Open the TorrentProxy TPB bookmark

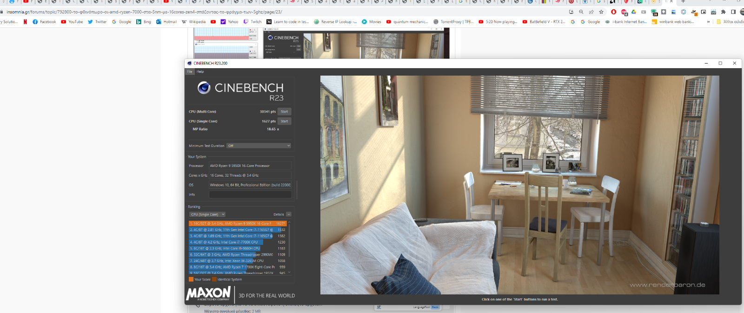tap(453, 22)
